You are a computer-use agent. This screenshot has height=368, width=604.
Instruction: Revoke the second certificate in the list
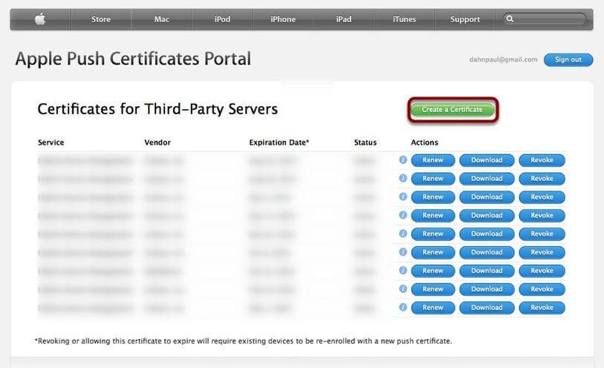[x=542, y=178]
